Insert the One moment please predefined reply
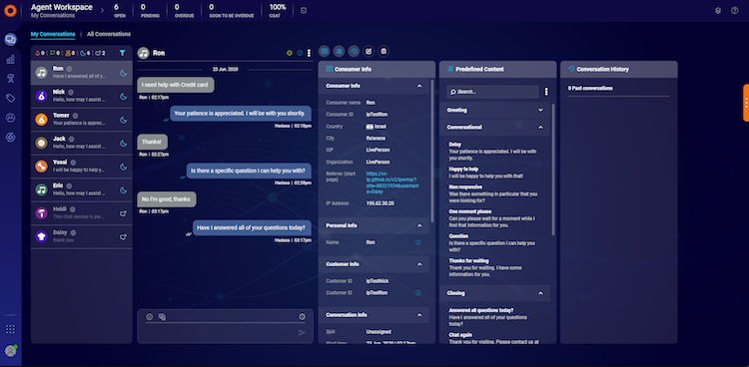This screenshot has width=749, height=367. pyautogui.click(x=492, y=218)
